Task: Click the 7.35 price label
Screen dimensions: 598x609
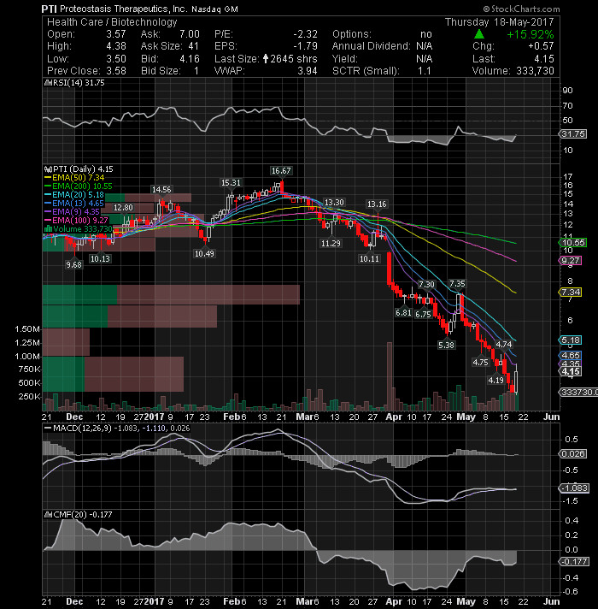Action: point(457,284)
